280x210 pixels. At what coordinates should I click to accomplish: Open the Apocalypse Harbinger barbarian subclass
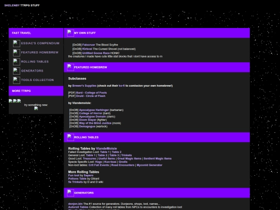pos(94,110)
